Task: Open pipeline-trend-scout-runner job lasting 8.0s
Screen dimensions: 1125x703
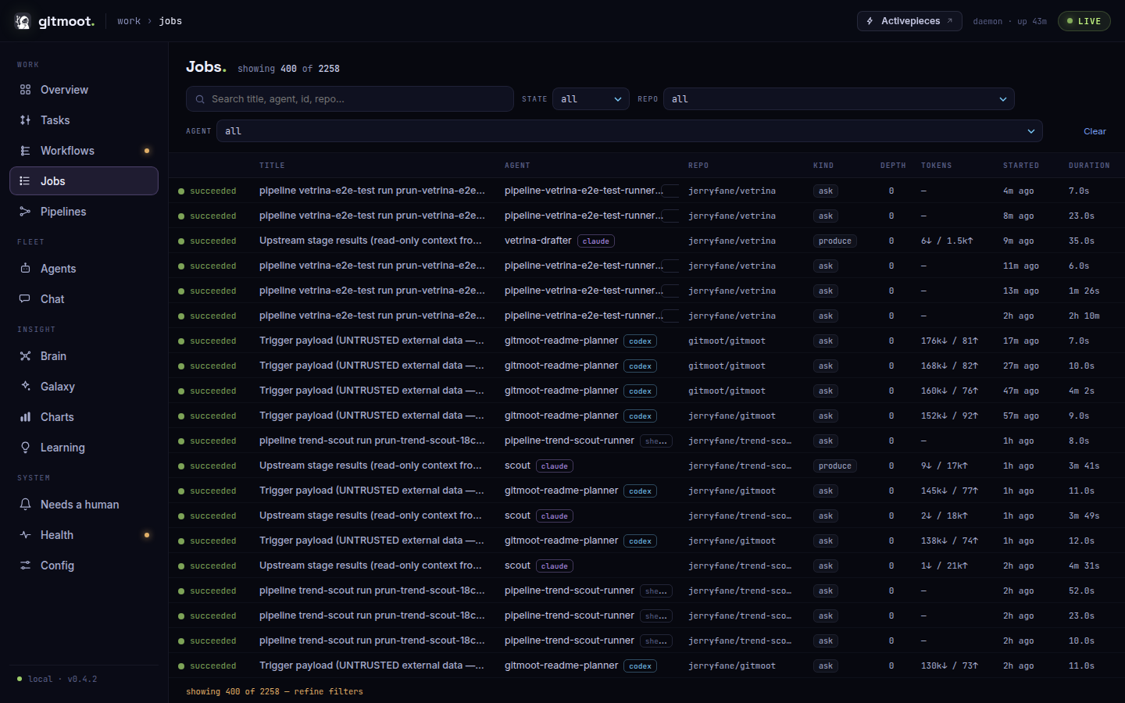Action: point(647,441)
